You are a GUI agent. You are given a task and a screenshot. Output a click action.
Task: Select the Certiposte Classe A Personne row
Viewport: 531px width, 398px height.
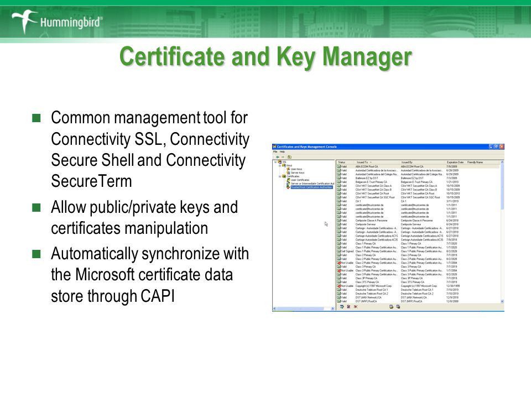coord(418,221)
